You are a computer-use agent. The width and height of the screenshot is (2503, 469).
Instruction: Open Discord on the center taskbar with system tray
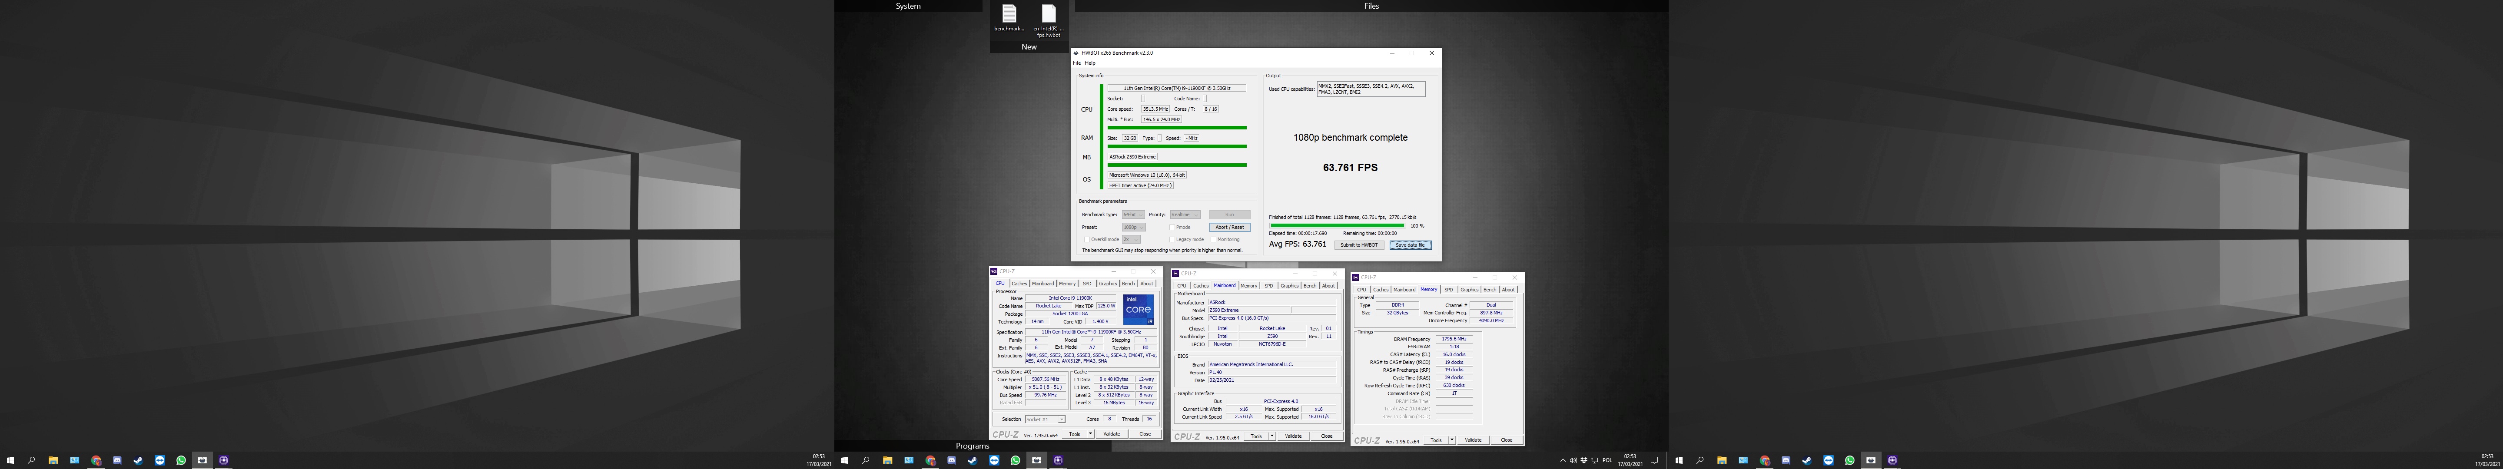(x=951, y=460)
